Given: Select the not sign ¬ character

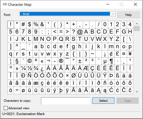Looking at the screenshot, I should coord(48,61).
